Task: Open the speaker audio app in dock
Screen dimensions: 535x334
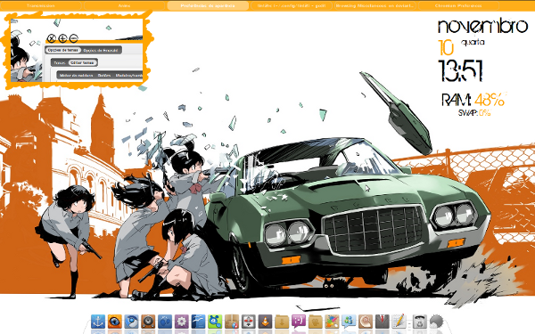Action: tap(148, 322)
